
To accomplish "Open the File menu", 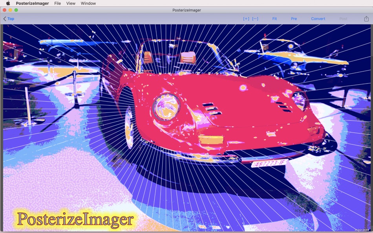I will (57, 3).
